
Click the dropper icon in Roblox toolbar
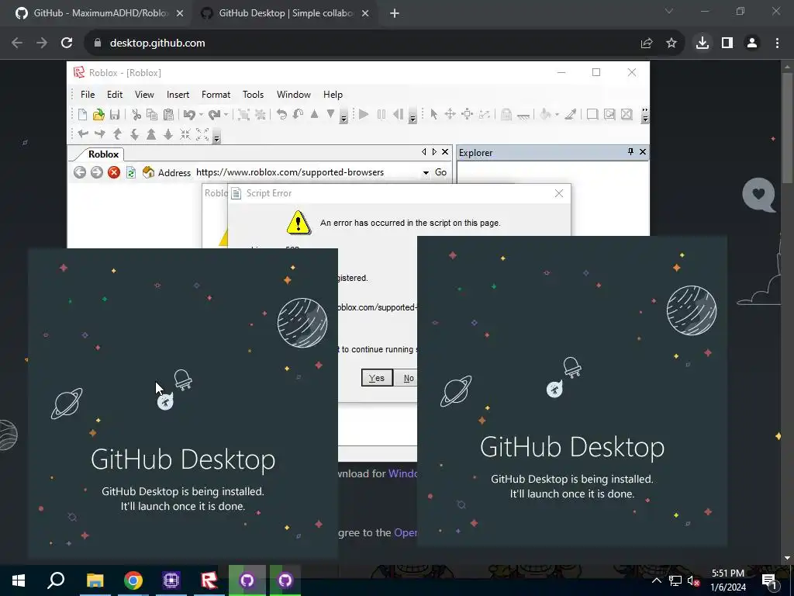[571, 115]
